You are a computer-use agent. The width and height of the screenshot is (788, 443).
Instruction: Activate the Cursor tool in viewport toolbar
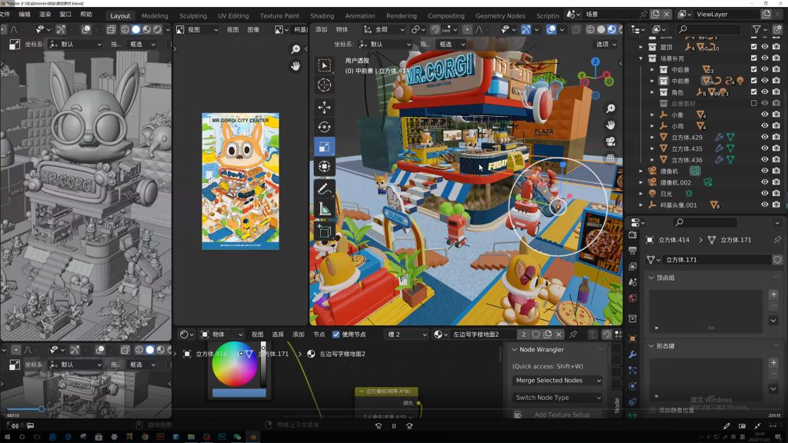tap(324, 85)
